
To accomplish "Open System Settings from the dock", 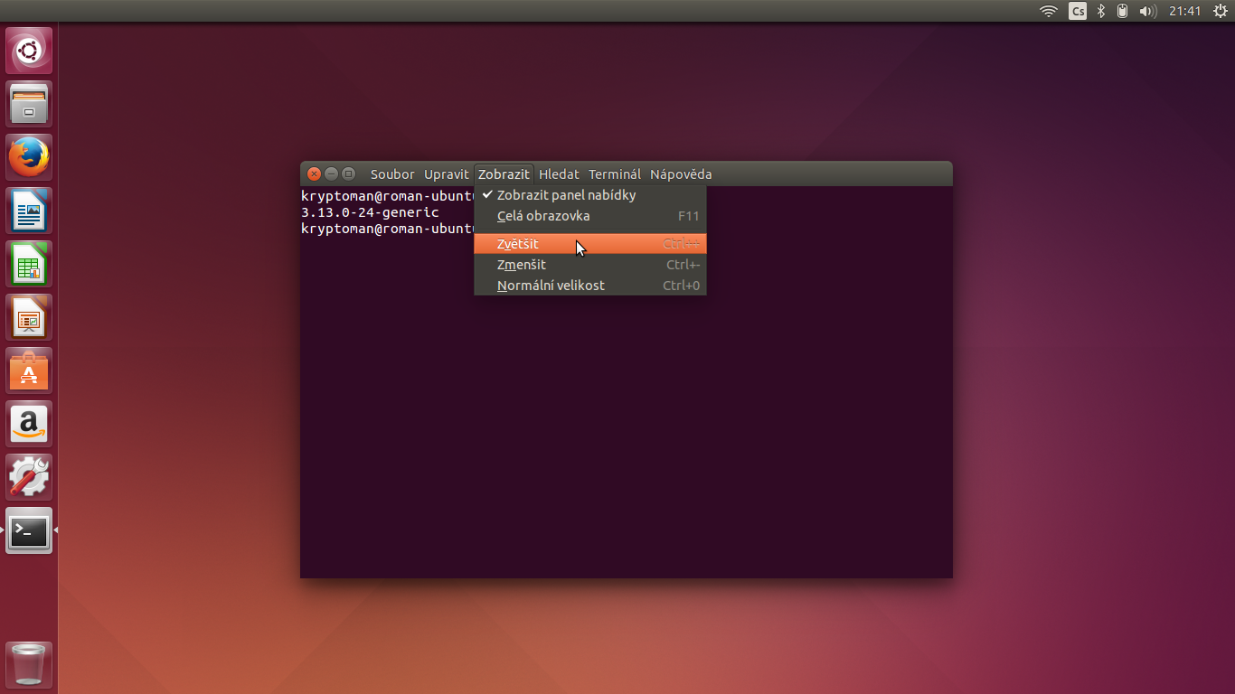I will 29,477.
